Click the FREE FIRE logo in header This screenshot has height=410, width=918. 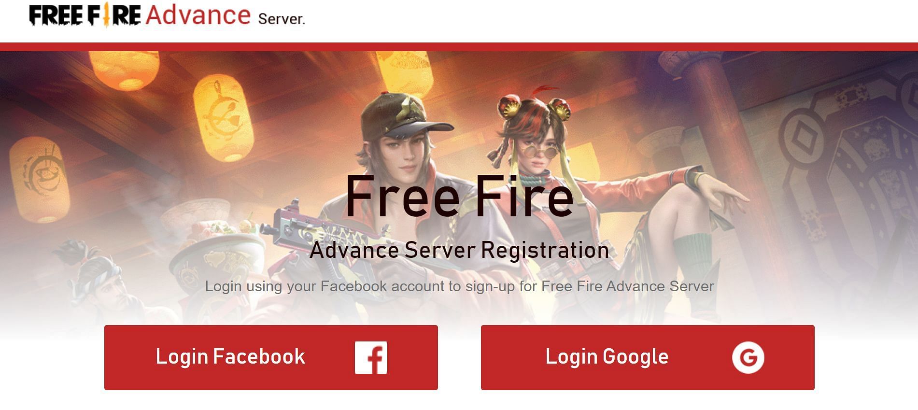[85, 15]
